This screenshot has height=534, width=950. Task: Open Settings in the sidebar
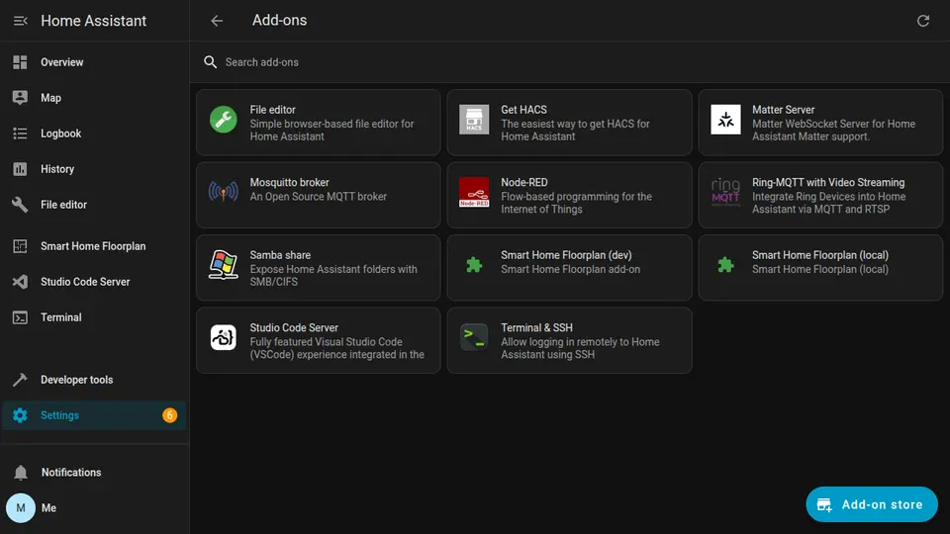pos(95,415)
